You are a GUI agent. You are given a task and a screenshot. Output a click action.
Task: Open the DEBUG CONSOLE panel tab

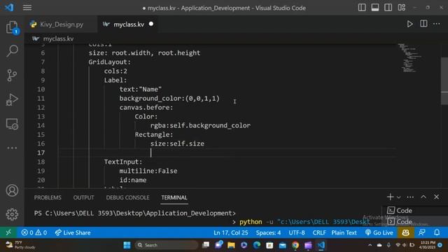coord(127,197)
